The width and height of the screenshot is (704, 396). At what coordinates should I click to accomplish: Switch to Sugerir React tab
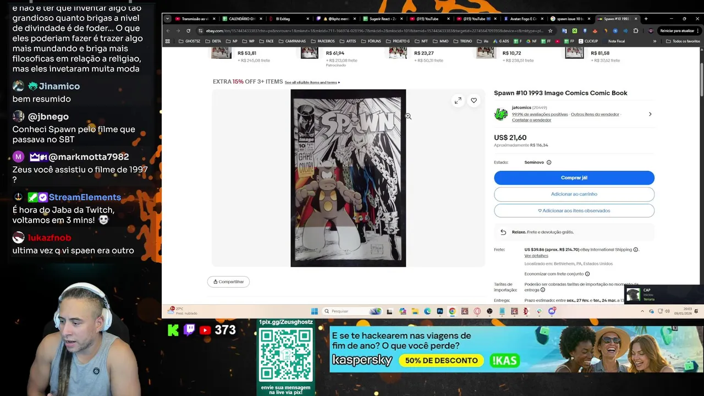(383, 19)
